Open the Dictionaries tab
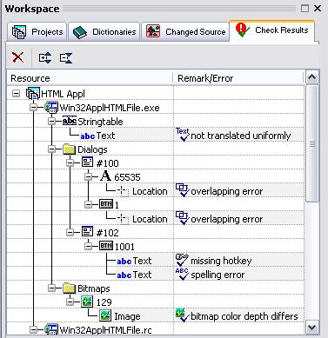This screenshot has width=328, height=338. (104, 31)
